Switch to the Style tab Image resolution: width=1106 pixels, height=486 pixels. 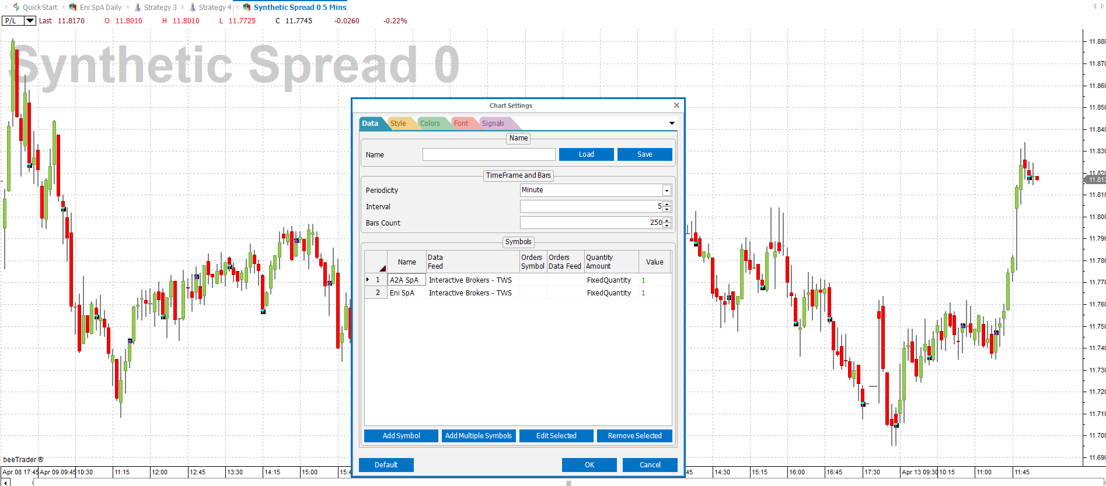399,124
